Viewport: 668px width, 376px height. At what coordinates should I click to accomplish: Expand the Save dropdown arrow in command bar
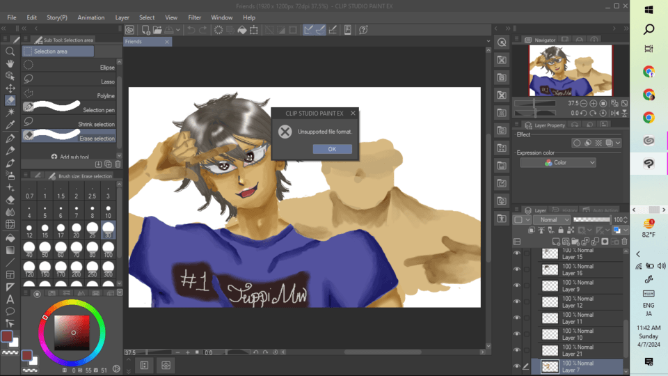(178, 30)
